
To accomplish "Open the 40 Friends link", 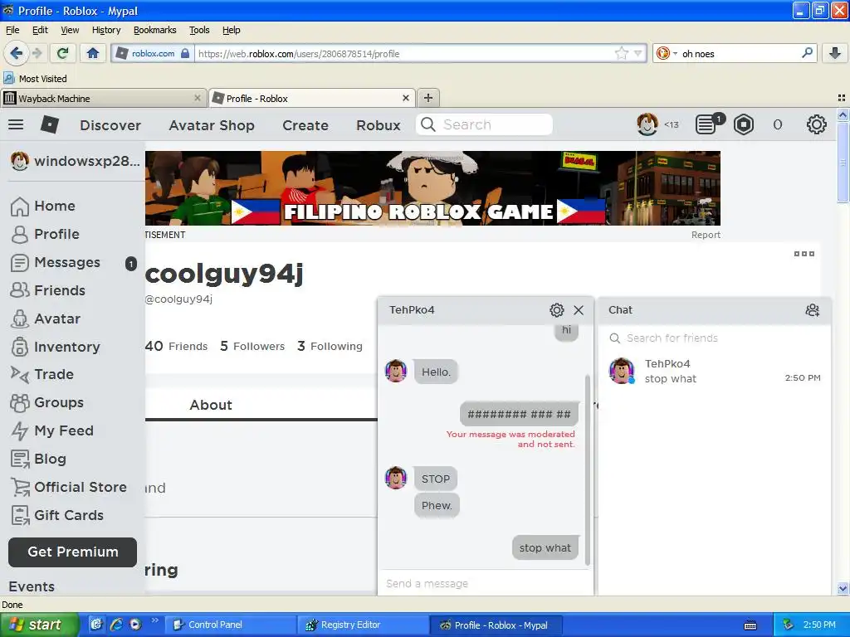I will pos(176,346).
